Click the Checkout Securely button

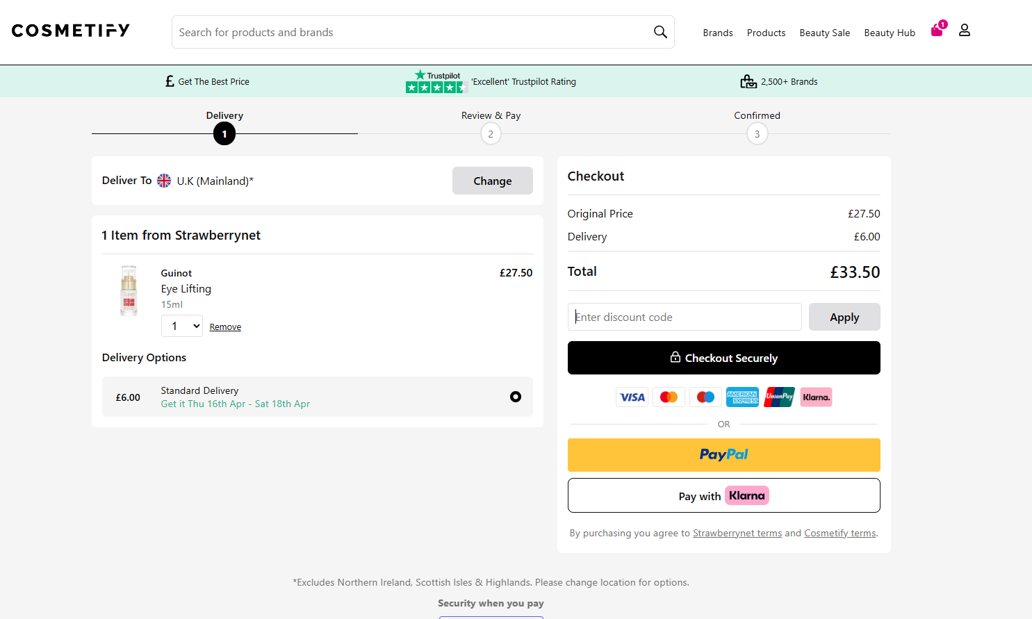(724, 358)
